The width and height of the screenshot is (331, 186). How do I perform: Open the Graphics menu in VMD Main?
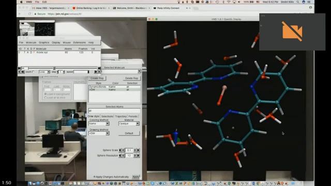(x=44, y=42)
